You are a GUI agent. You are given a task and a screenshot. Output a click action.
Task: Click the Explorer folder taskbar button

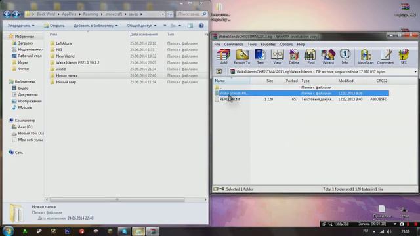click(x=138, y=231)
